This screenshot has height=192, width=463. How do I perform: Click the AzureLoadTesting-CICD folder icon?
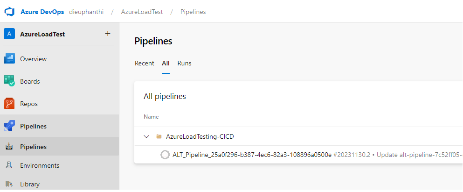[159, 137]
